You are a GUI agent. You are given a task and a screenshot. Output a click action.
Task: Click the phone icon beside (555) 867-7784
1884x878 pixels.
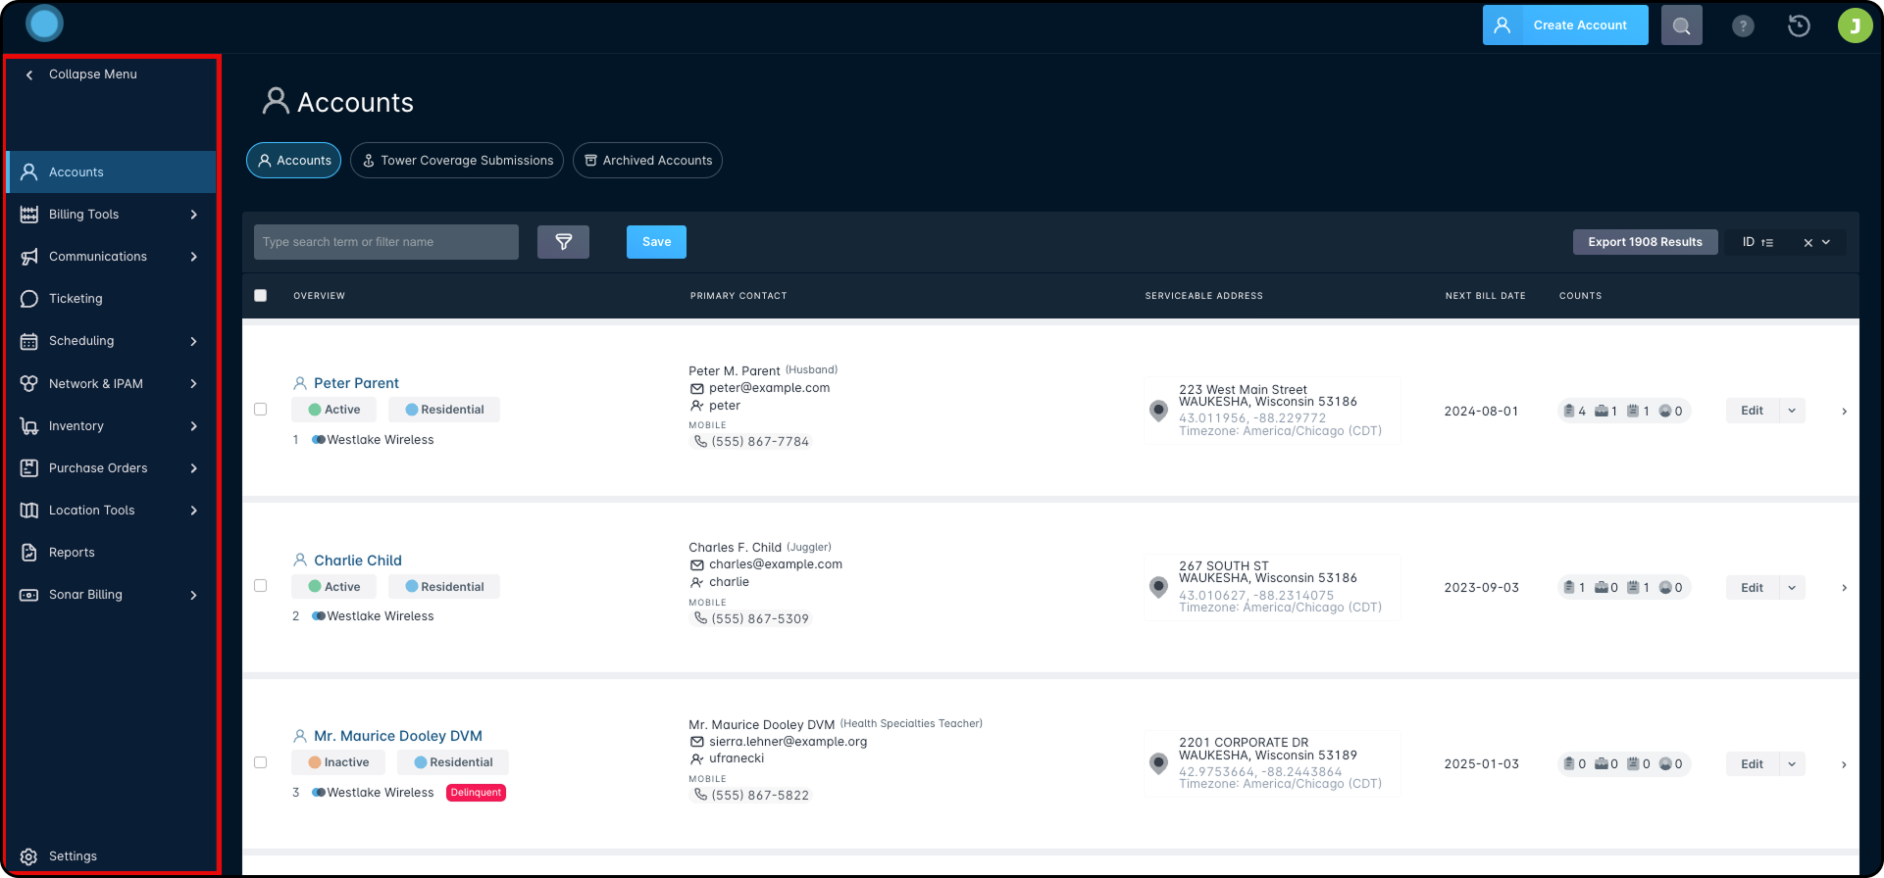(x=700, y=442)
